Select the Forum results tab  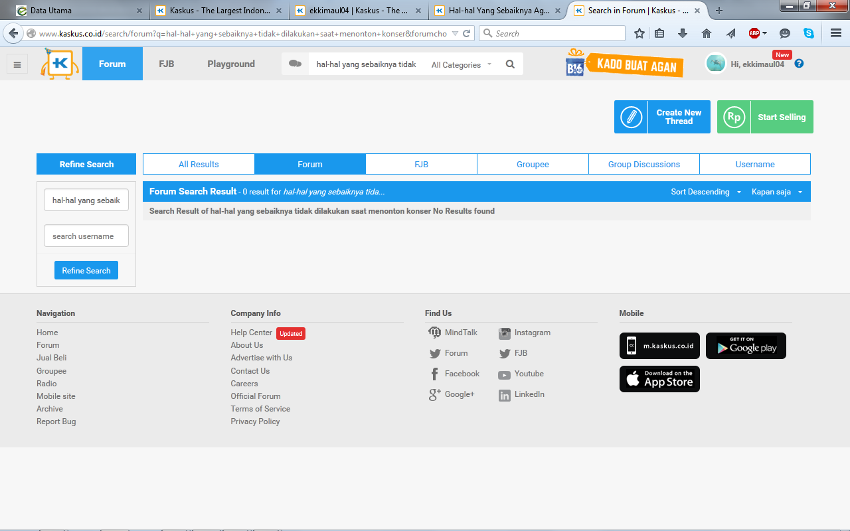point(310,164)
